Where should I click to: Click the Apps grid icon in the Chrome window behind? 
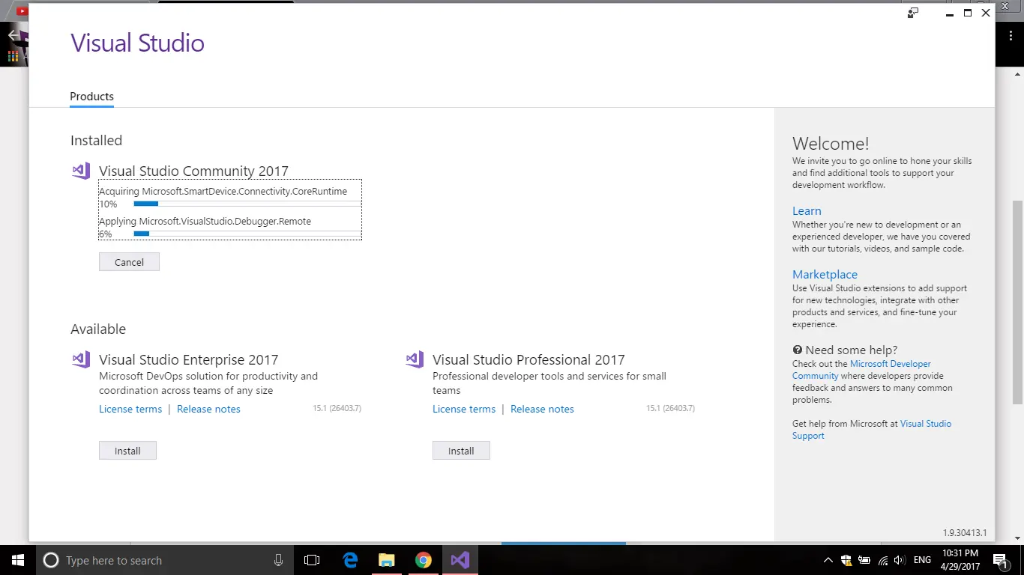coord(13,56)
